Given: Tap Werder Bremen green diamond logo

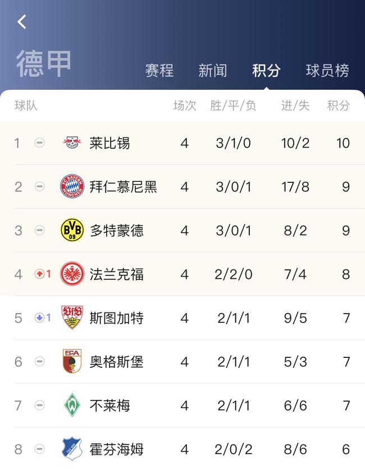Looking at the screenshot, I should [x=72, y=405].
